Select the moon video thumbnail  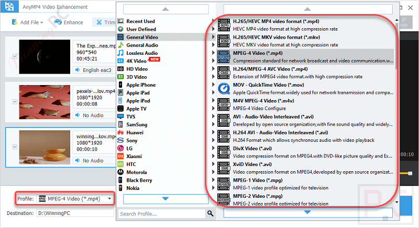point(45,57)
